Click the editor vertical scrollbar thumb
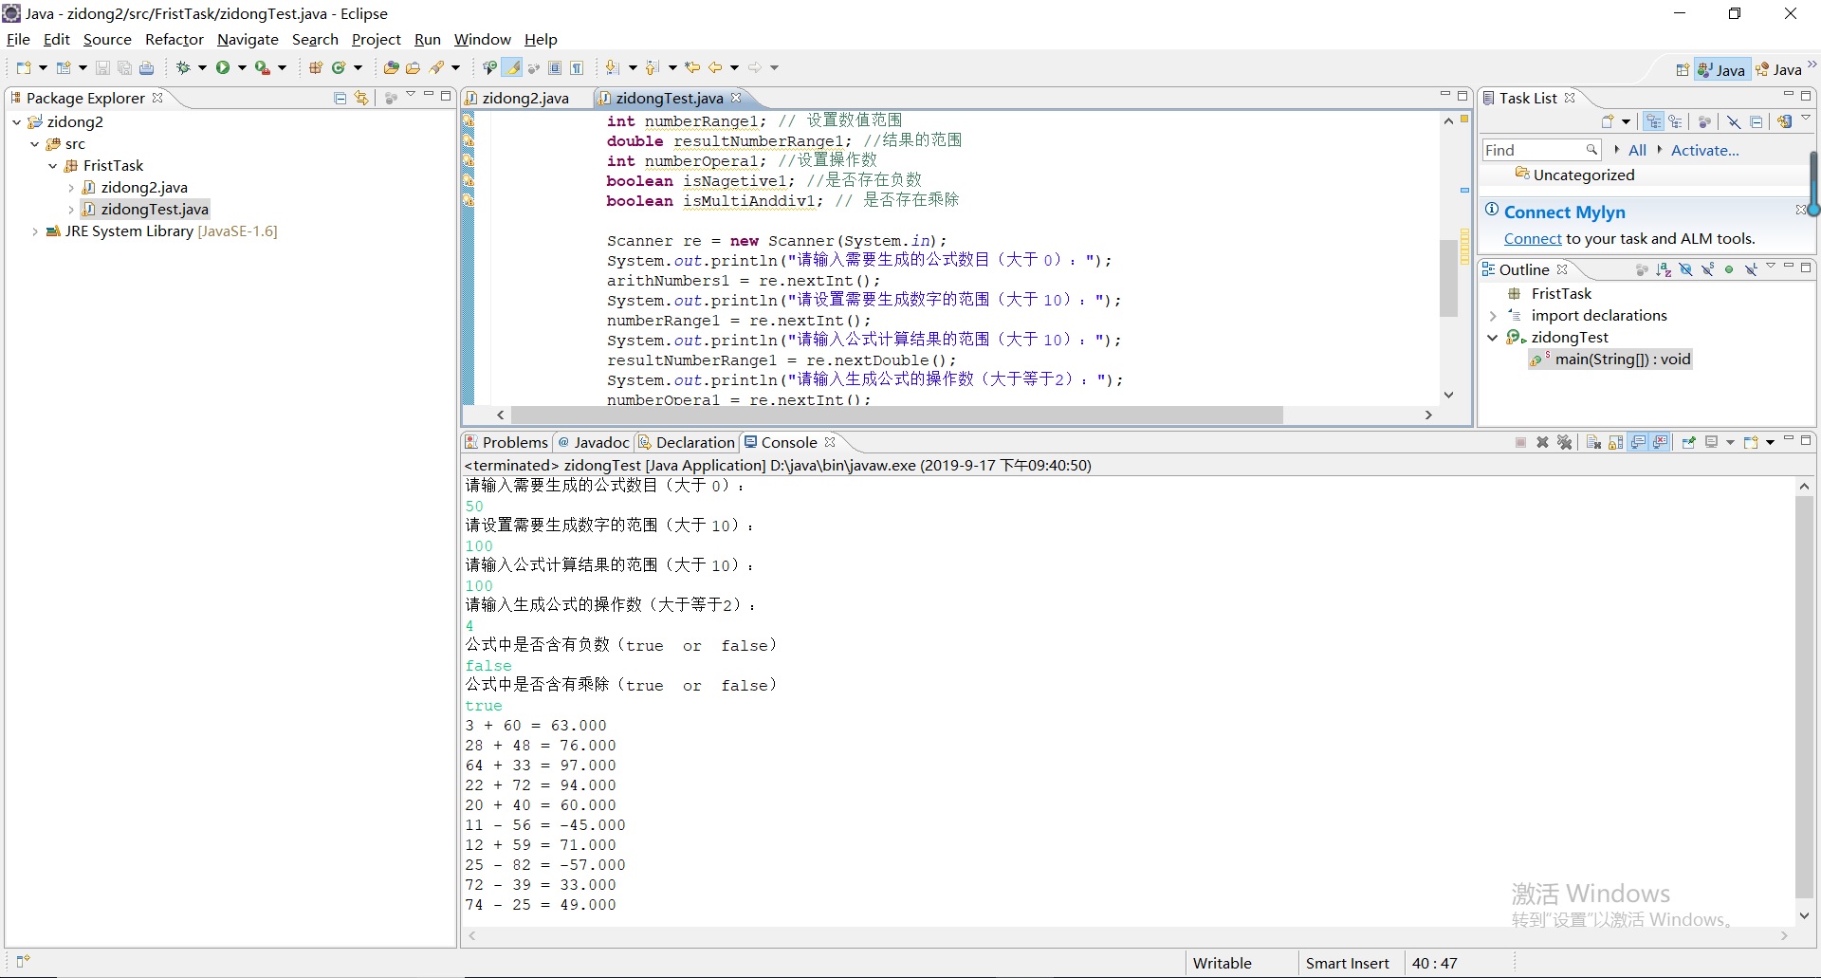The width and height of the screenshot is (1821, 978). tap(1448, 278)
